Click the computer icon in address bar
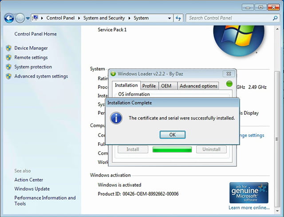Image resolution: width=284 pixels, height=217 pixels. [35, 18]
